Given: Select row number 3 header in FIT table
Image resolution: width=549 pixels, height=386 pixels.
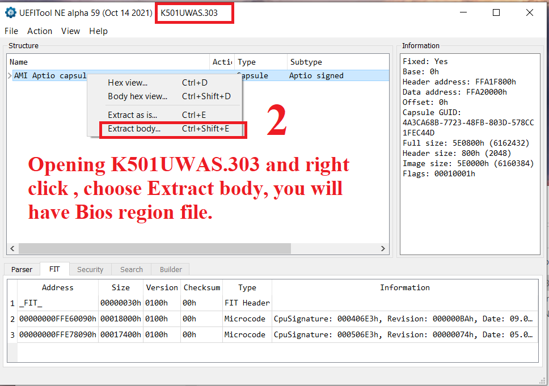Looking at the screenshot, I should coord(12,334).
